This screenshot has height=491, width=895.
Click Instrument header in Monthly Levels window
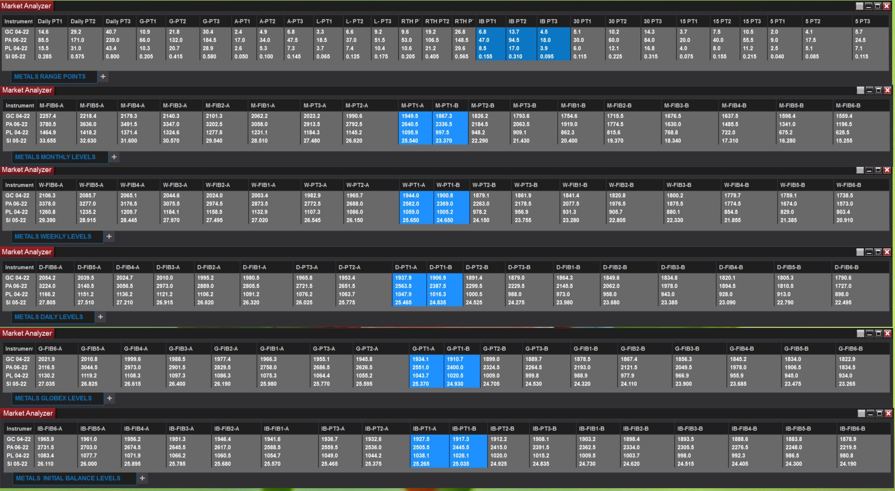click(x=20, y=106)
